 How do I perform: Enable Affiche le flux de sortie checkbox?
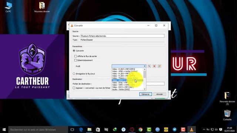click(x=76, y=56)
